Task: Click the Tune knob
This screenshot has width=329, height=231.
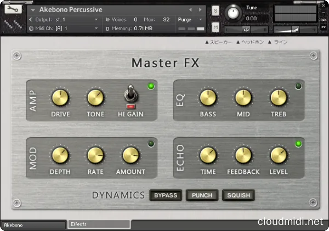Action: point(233,13)
